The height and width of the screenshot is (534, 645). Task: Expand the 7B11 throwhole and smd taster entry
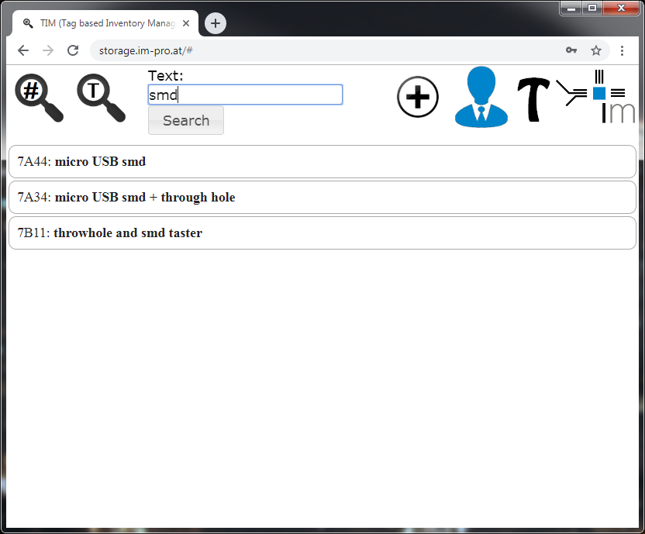pos(322,233)
